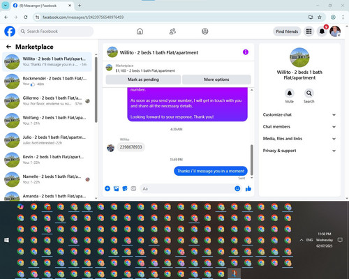
Task: Open the taskbar clock showing 11:50 PM
Action: 325,240
